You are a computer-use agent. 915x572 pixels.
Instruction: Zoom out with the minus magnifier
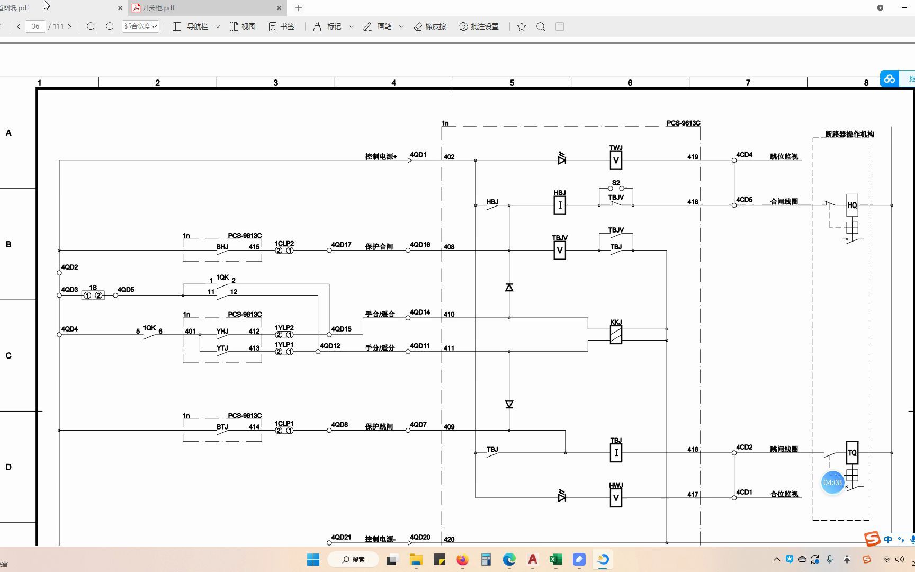(91, 26)
